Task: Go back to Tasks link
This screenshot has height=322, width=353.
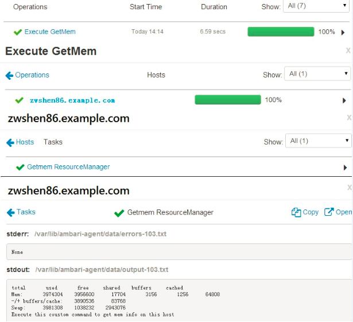Action: click(x=26, y=212)
